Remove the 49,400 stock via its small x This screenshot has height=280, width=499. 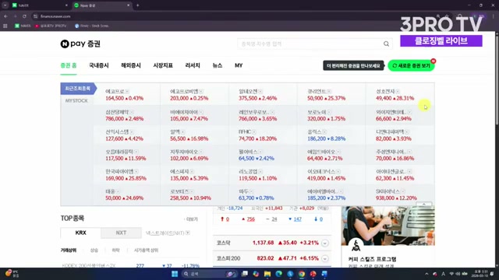point(398,92)
